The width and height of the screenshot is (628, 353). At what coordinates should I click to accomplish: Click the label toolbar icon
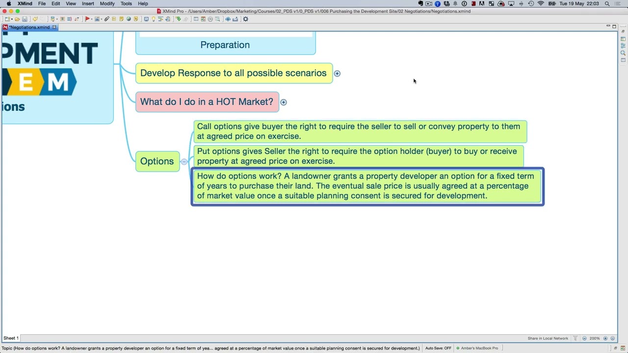tap(114, 19)
